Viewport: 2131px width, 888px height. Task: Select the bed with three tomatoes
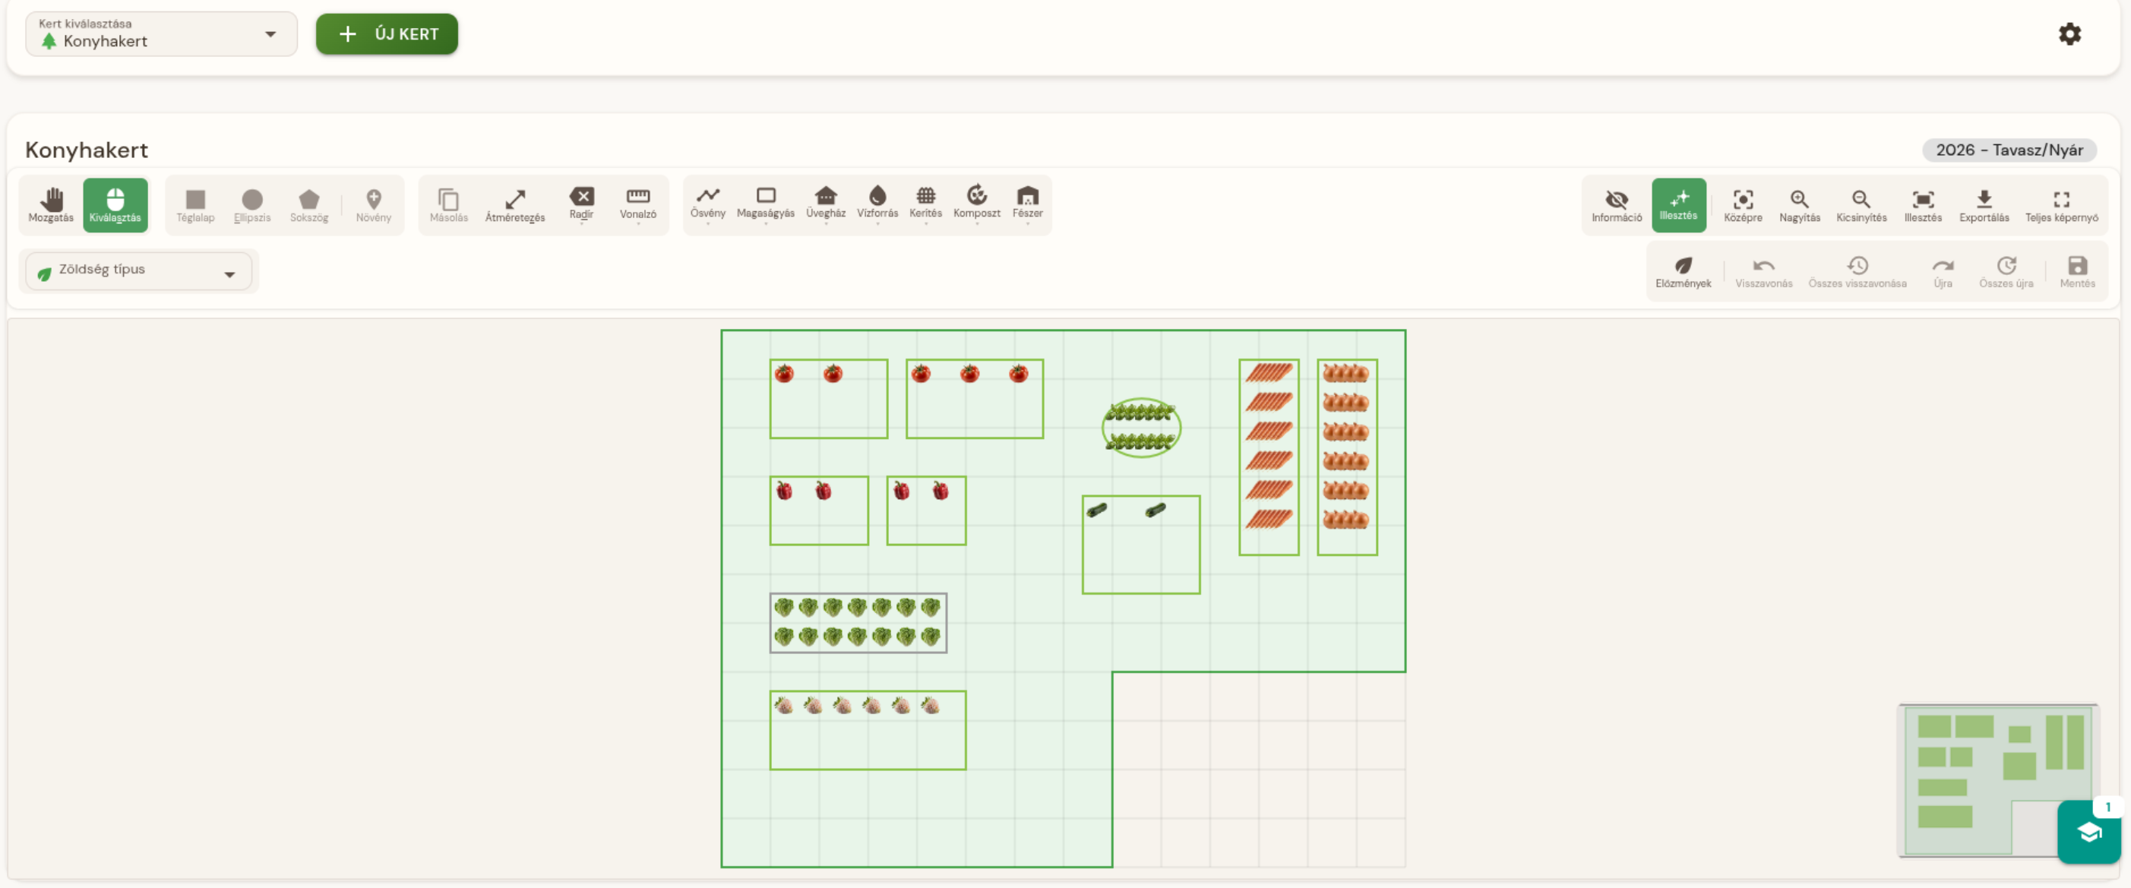coord(975,399)
